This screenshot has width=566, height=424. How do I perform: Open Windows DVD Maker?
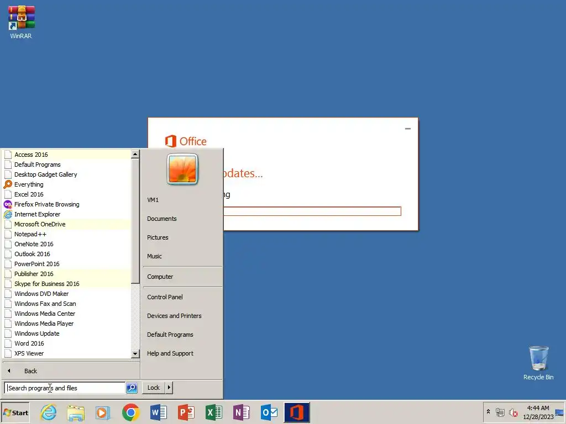coord(67,294)
